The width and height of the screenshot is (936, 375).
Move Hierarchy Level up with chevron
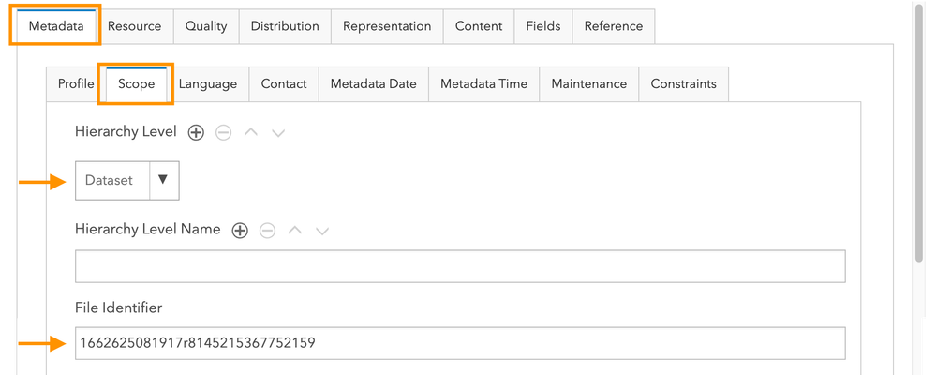250,133
